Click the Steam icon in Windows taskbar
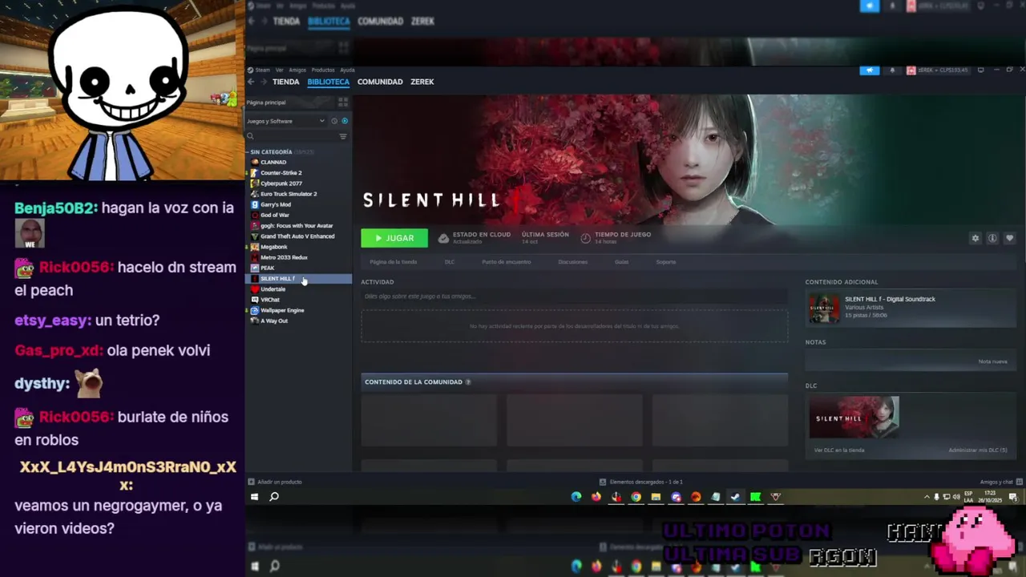 click(735, 497)
